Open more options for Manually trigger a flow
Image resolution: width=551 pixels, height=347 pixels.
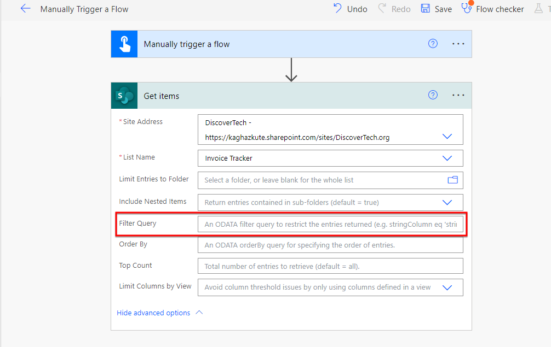point(458,44)
